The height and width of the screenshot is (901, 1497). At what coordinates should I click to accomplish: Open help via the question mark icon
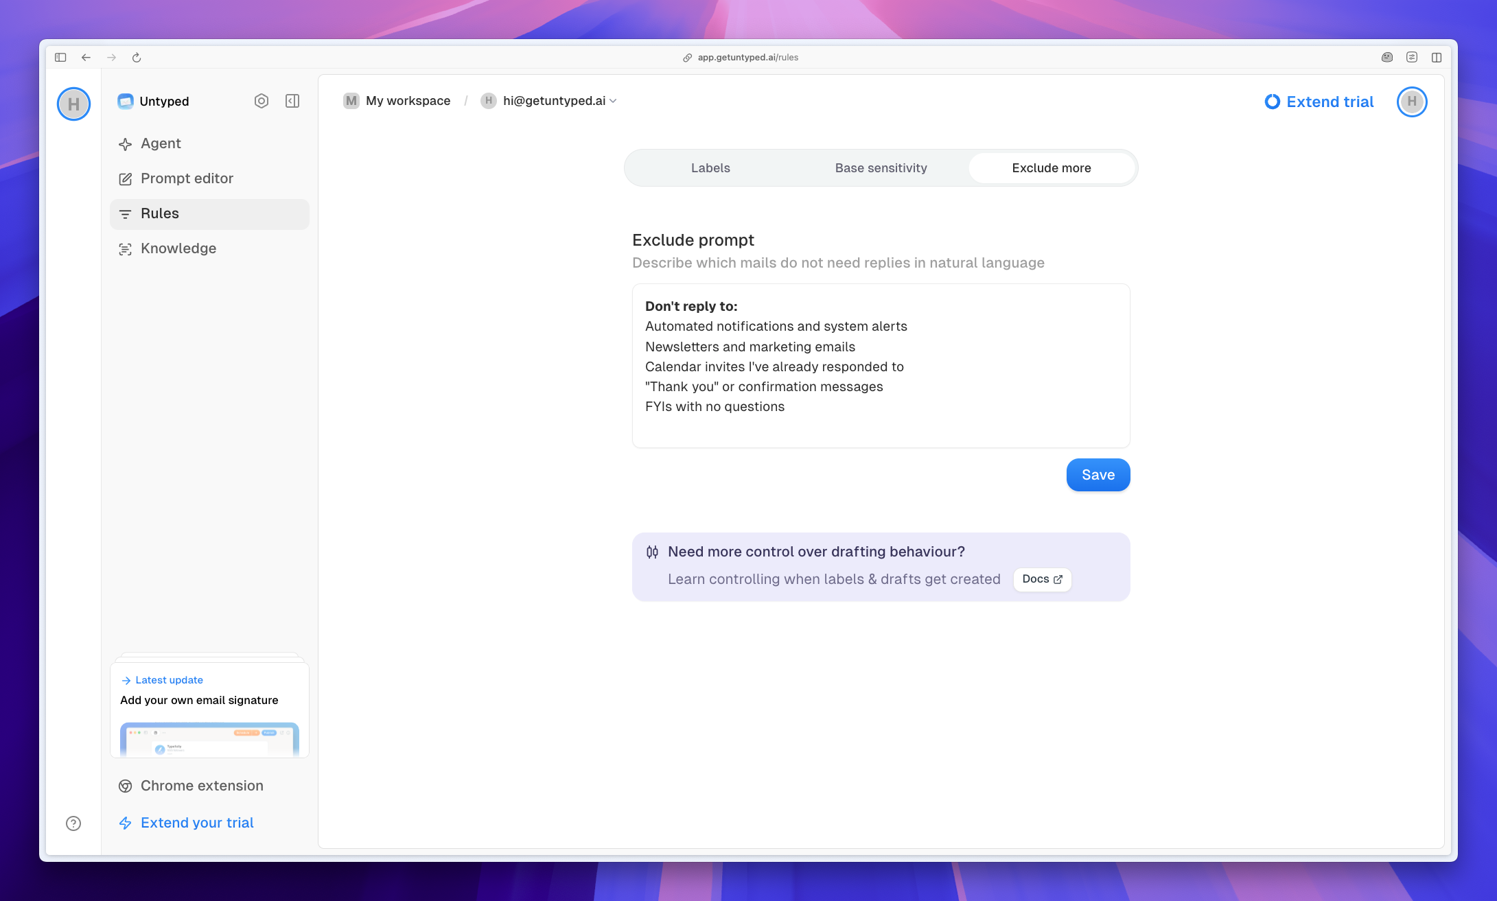tap(73, 823)
